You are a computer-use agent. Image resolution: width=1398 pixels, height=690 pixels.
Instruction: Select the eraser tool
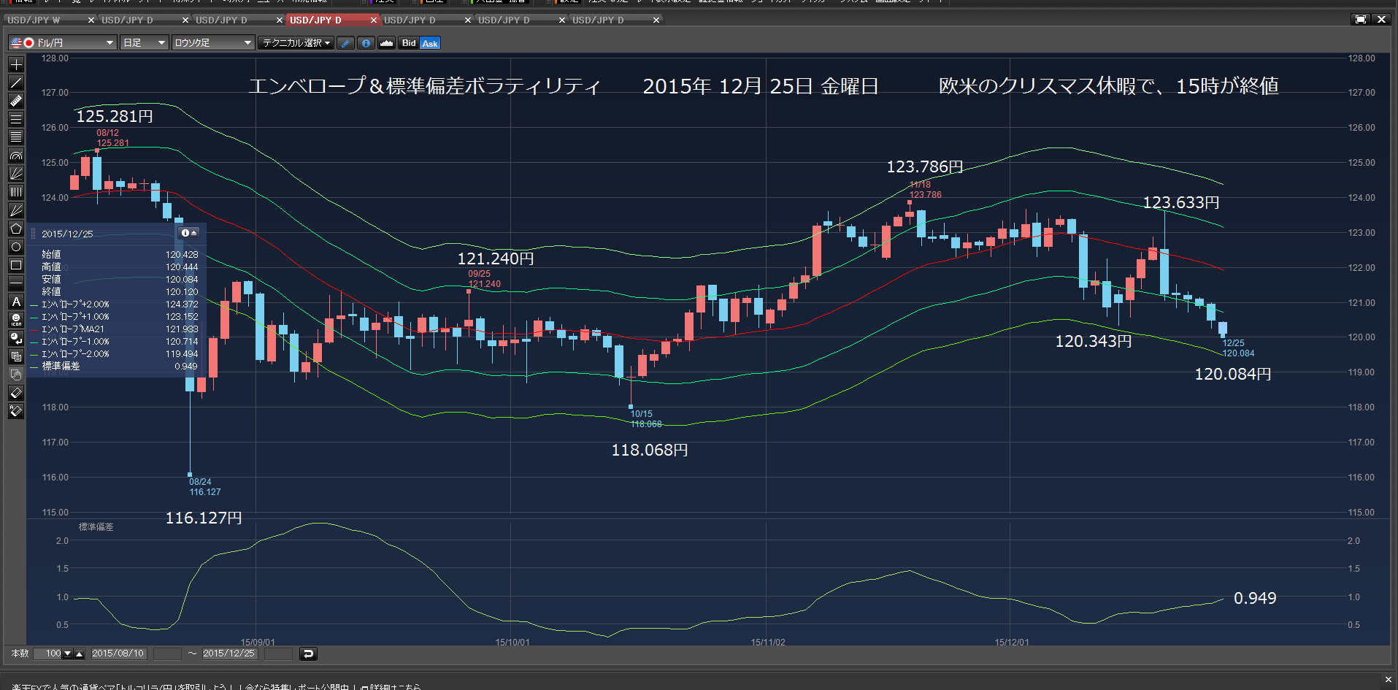pos(16,393)
